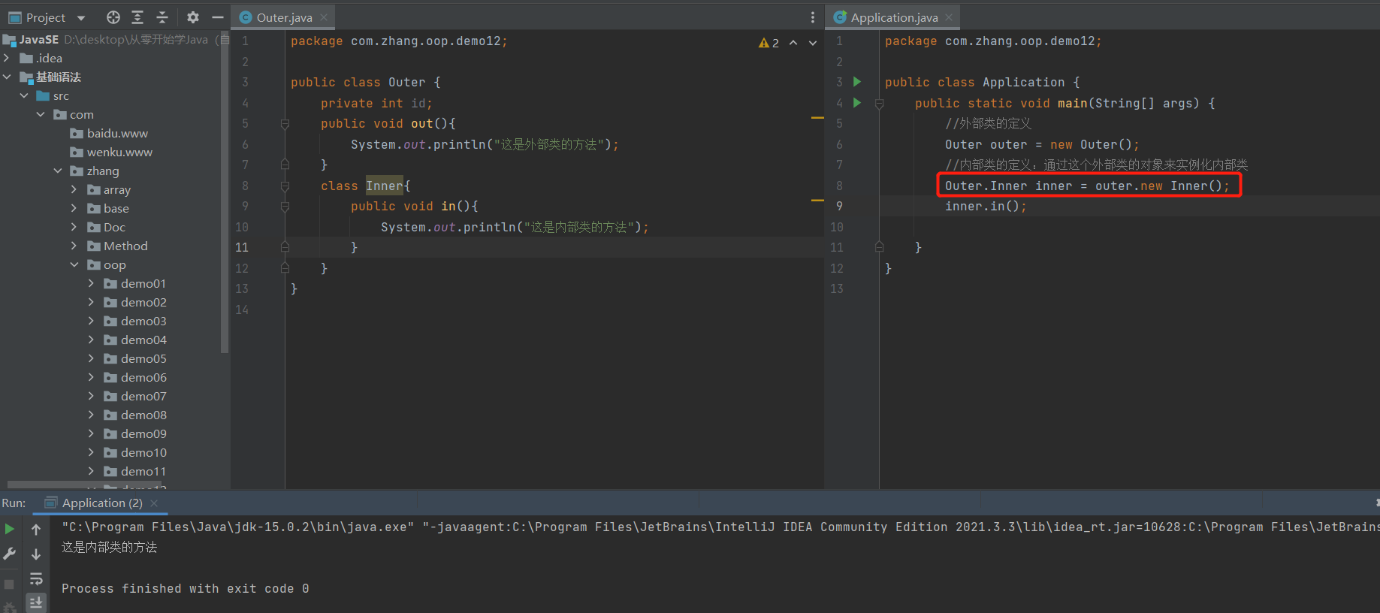Select the JavaSE project root
The width and height of the screenshot is (1380, 613).
point(39,39)
